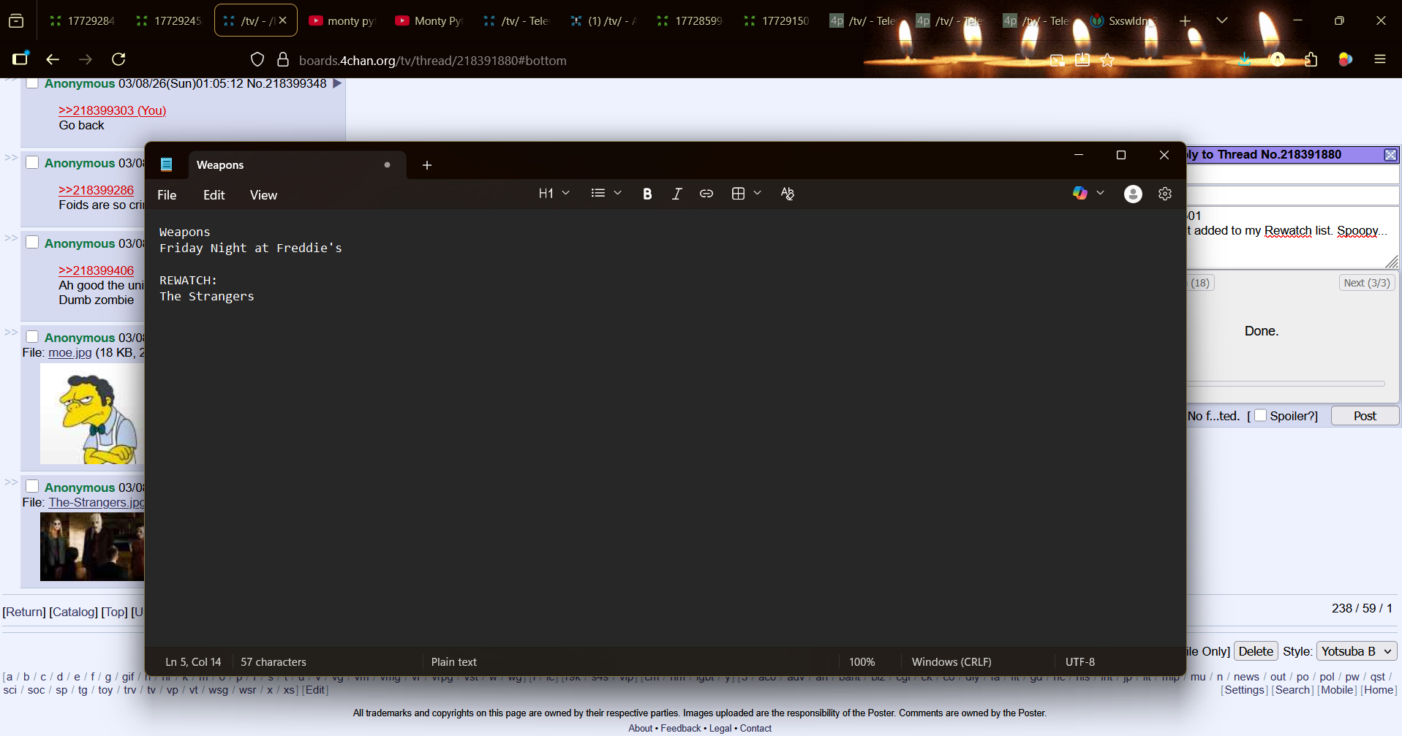Open the Notepad View menu
The width and height of the screenshot is (1402, 736).
tap(263, 195)
